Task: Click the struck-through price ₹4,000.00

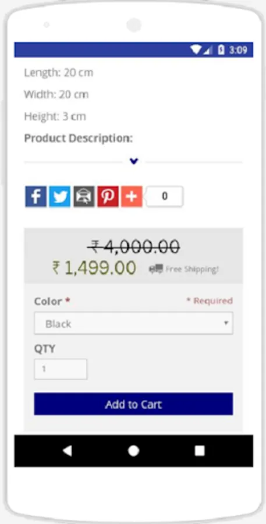Action: [134, 247]
